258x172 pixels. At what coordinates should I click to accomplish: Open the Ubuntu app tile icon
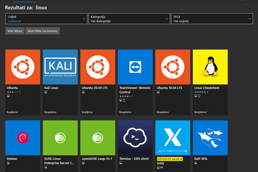click(x=22, y=67)
